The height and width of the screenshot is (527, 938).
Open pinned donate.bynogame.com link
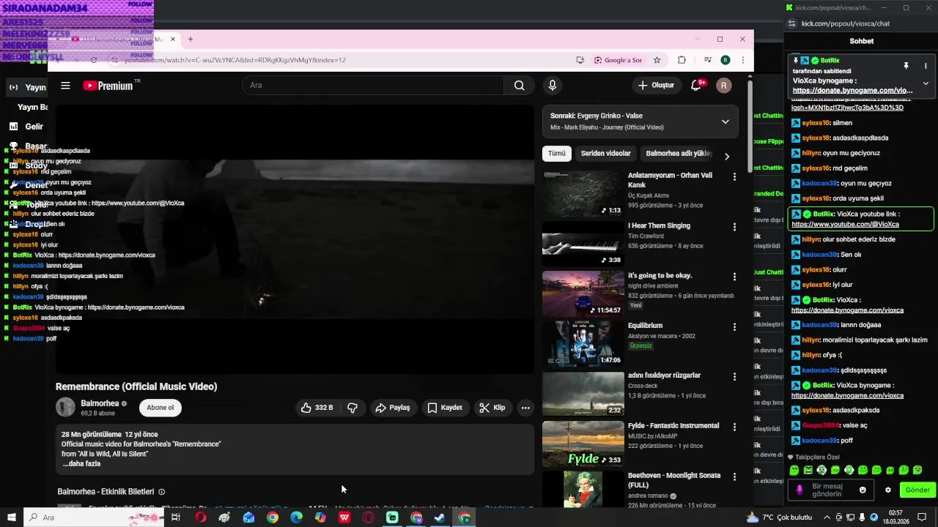851,91
